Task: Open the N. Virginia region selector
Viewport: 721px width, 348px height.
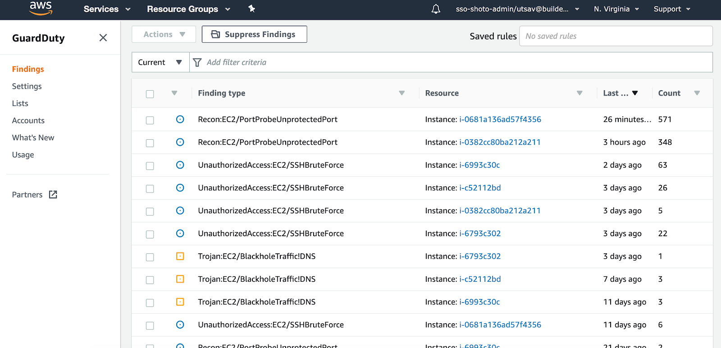Action: [616, 9]
